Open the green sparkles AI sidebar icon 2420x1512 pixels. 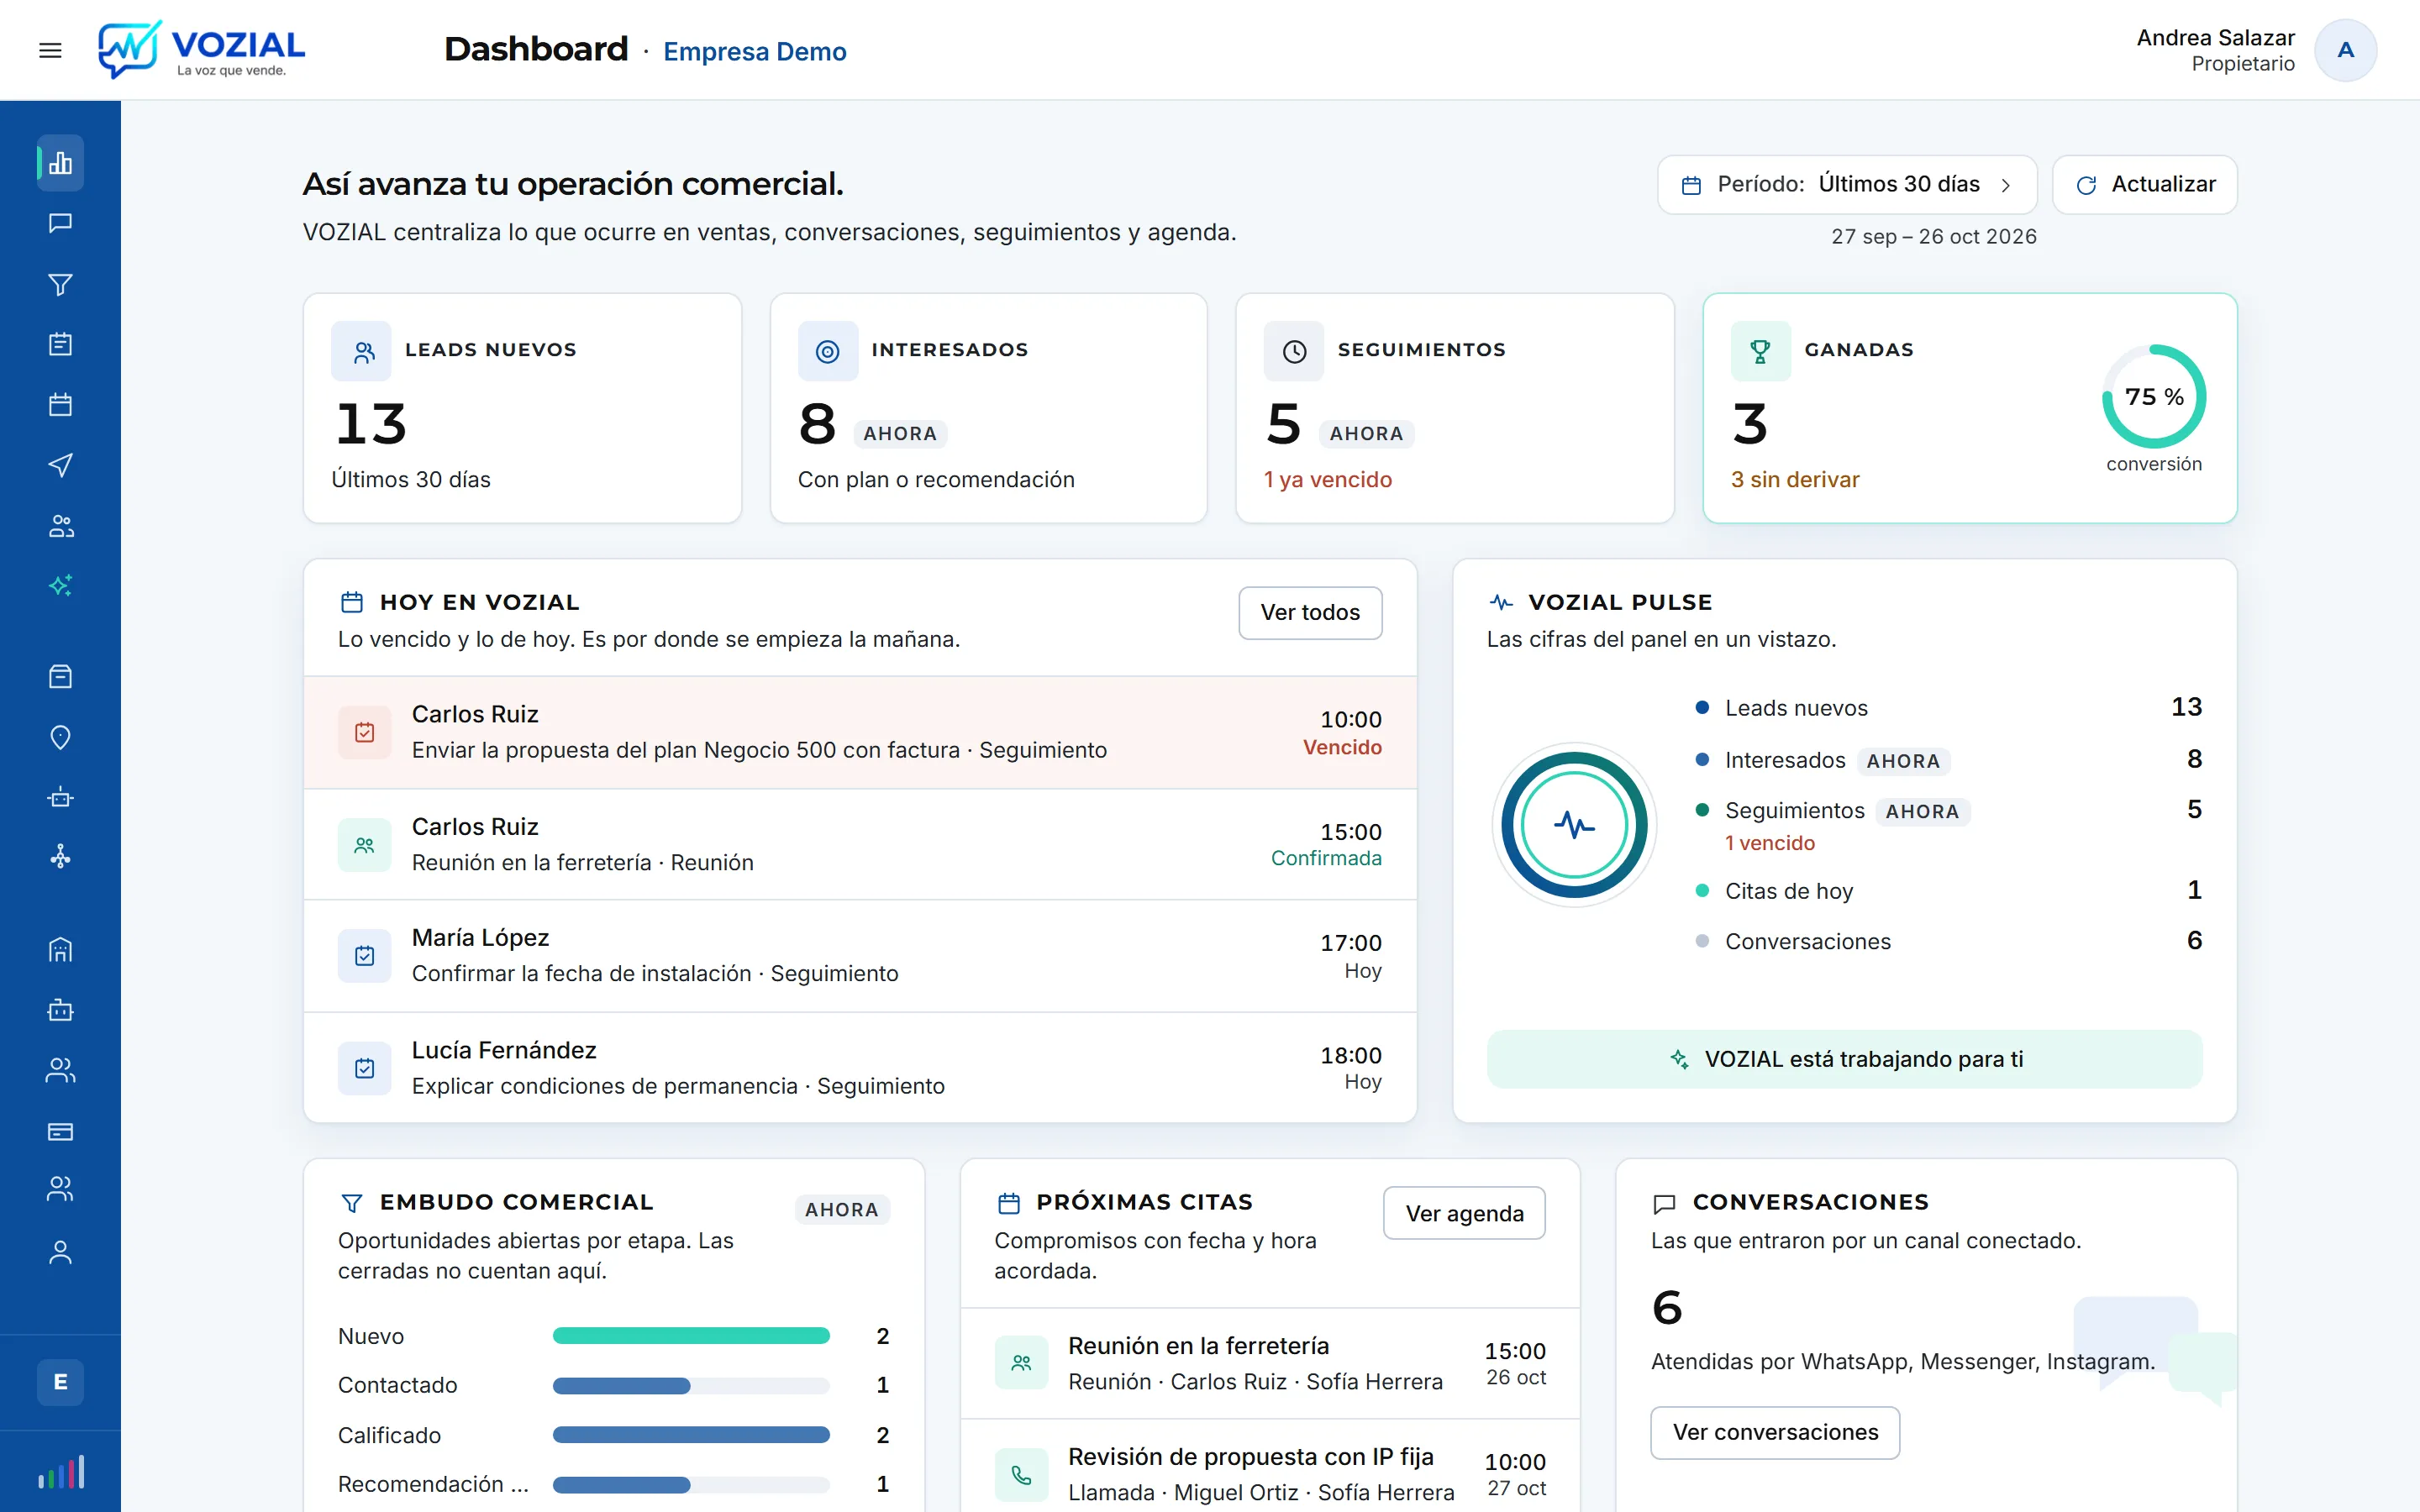60,585
